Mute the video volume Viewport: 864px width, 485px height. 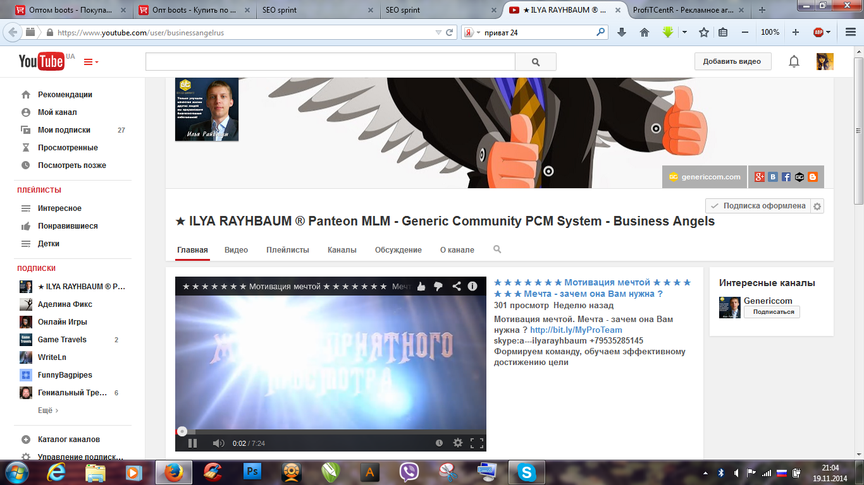click(218, 443)
